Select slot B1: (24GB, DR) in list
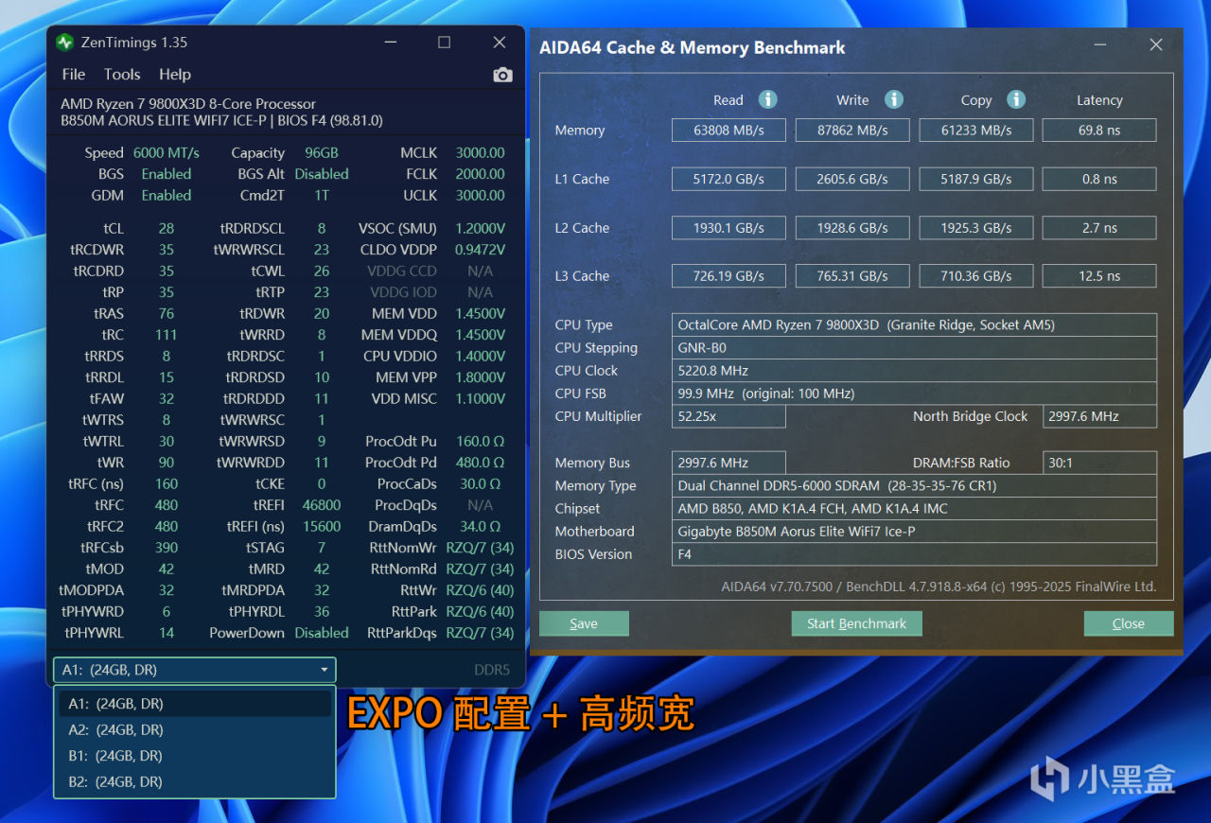This screenshot has height=823, width=1211. point(195,756)
